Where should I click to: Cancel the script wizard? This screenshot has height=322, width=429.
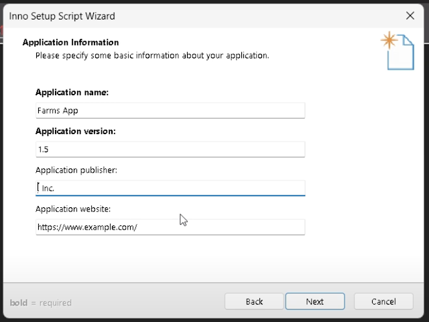(383, 302)
